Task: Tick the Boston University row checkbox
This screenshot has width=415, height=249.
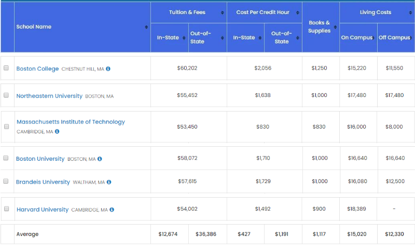Action: (x=6, y=158)
